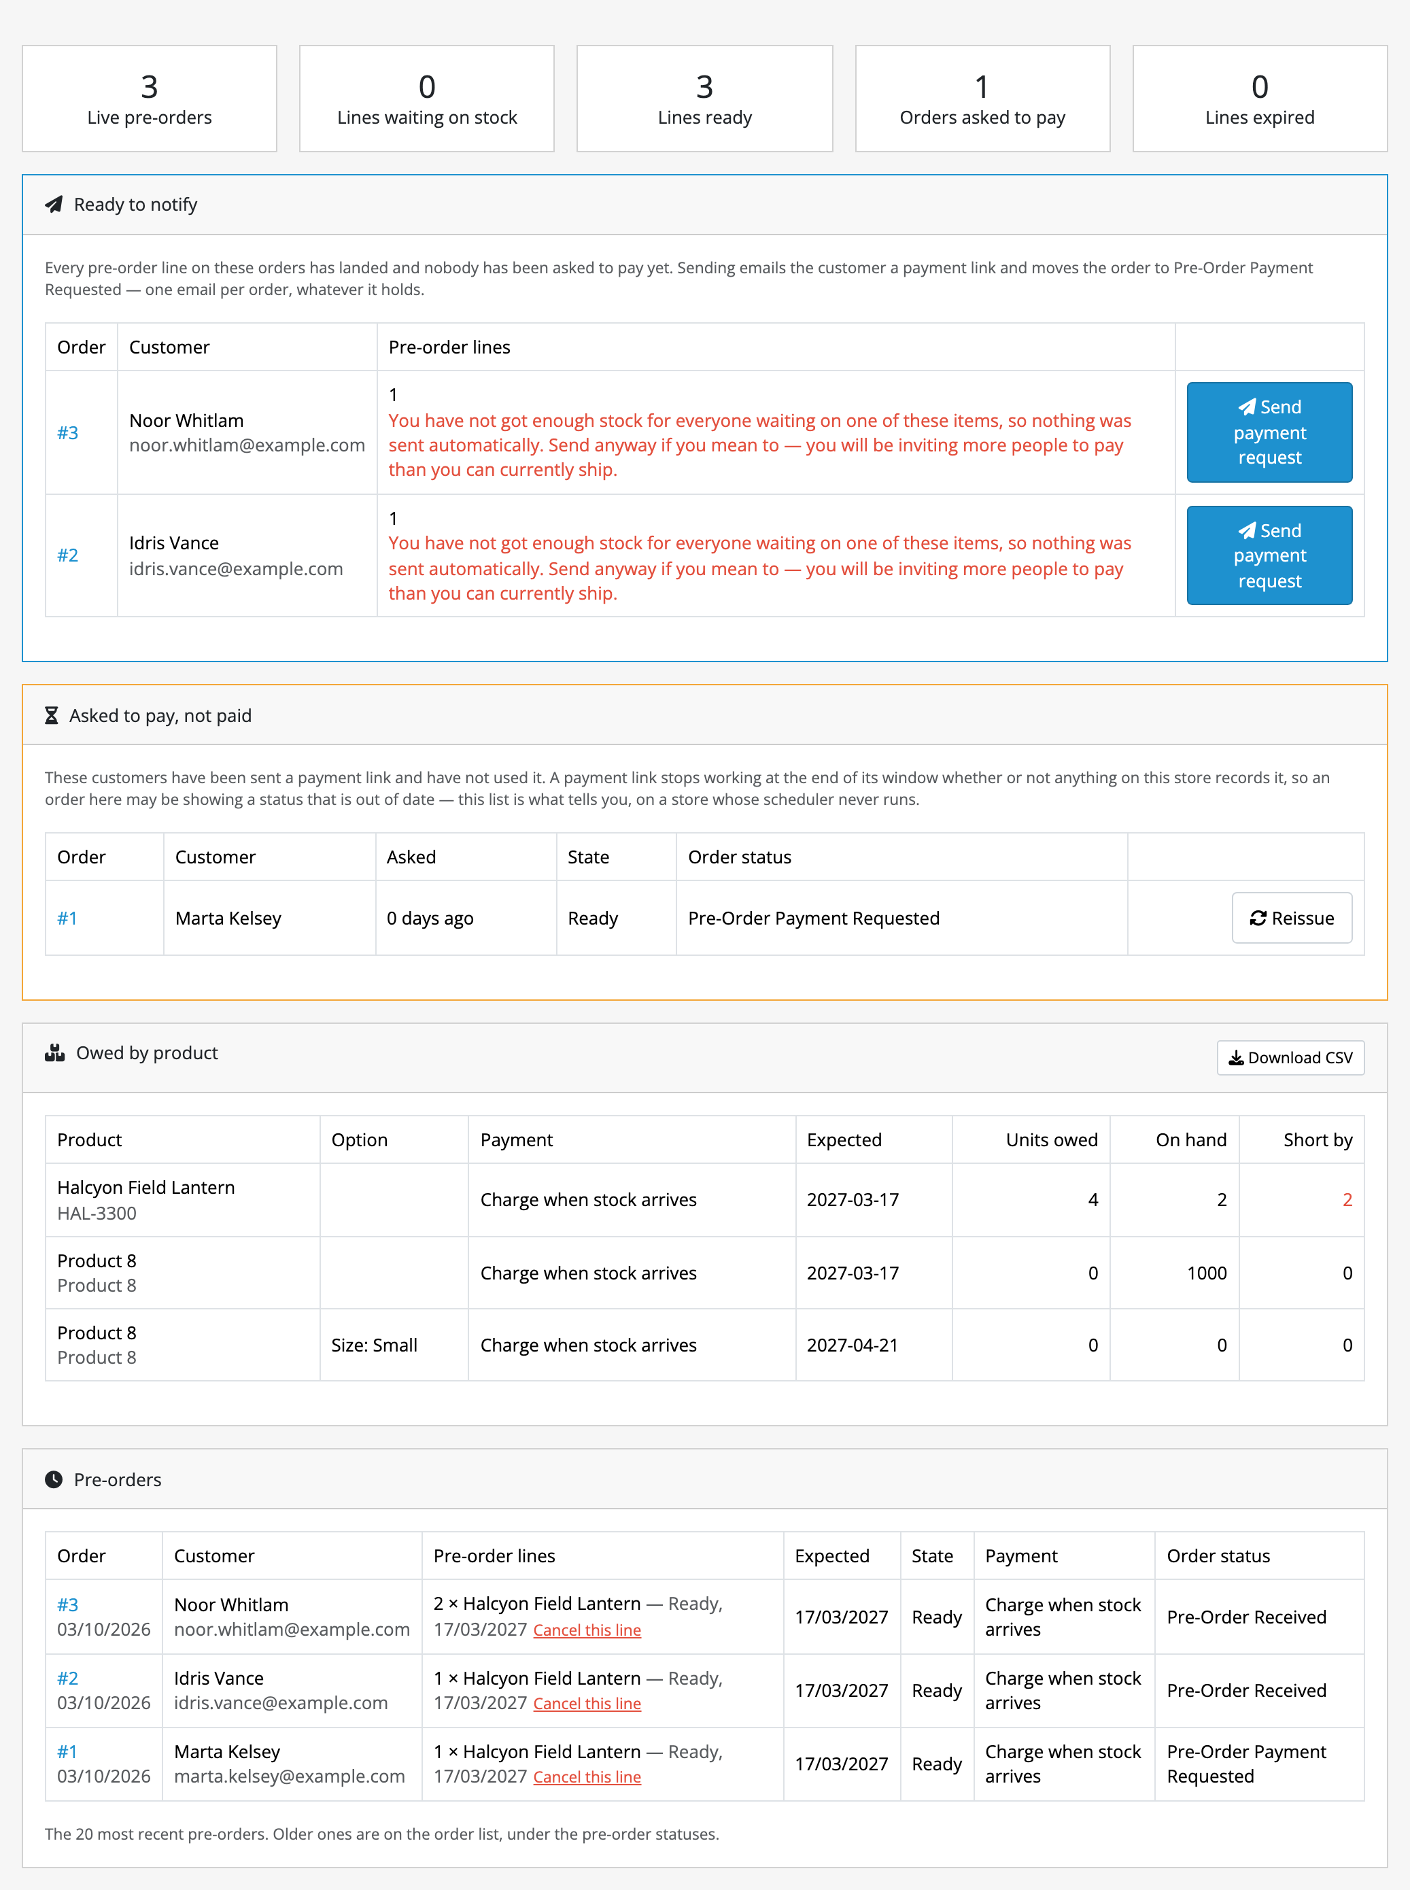Viewport: 1410px width, 1890px height.
Task: Click the Lines waiting on stock card
Action: [x=427, y=99]
